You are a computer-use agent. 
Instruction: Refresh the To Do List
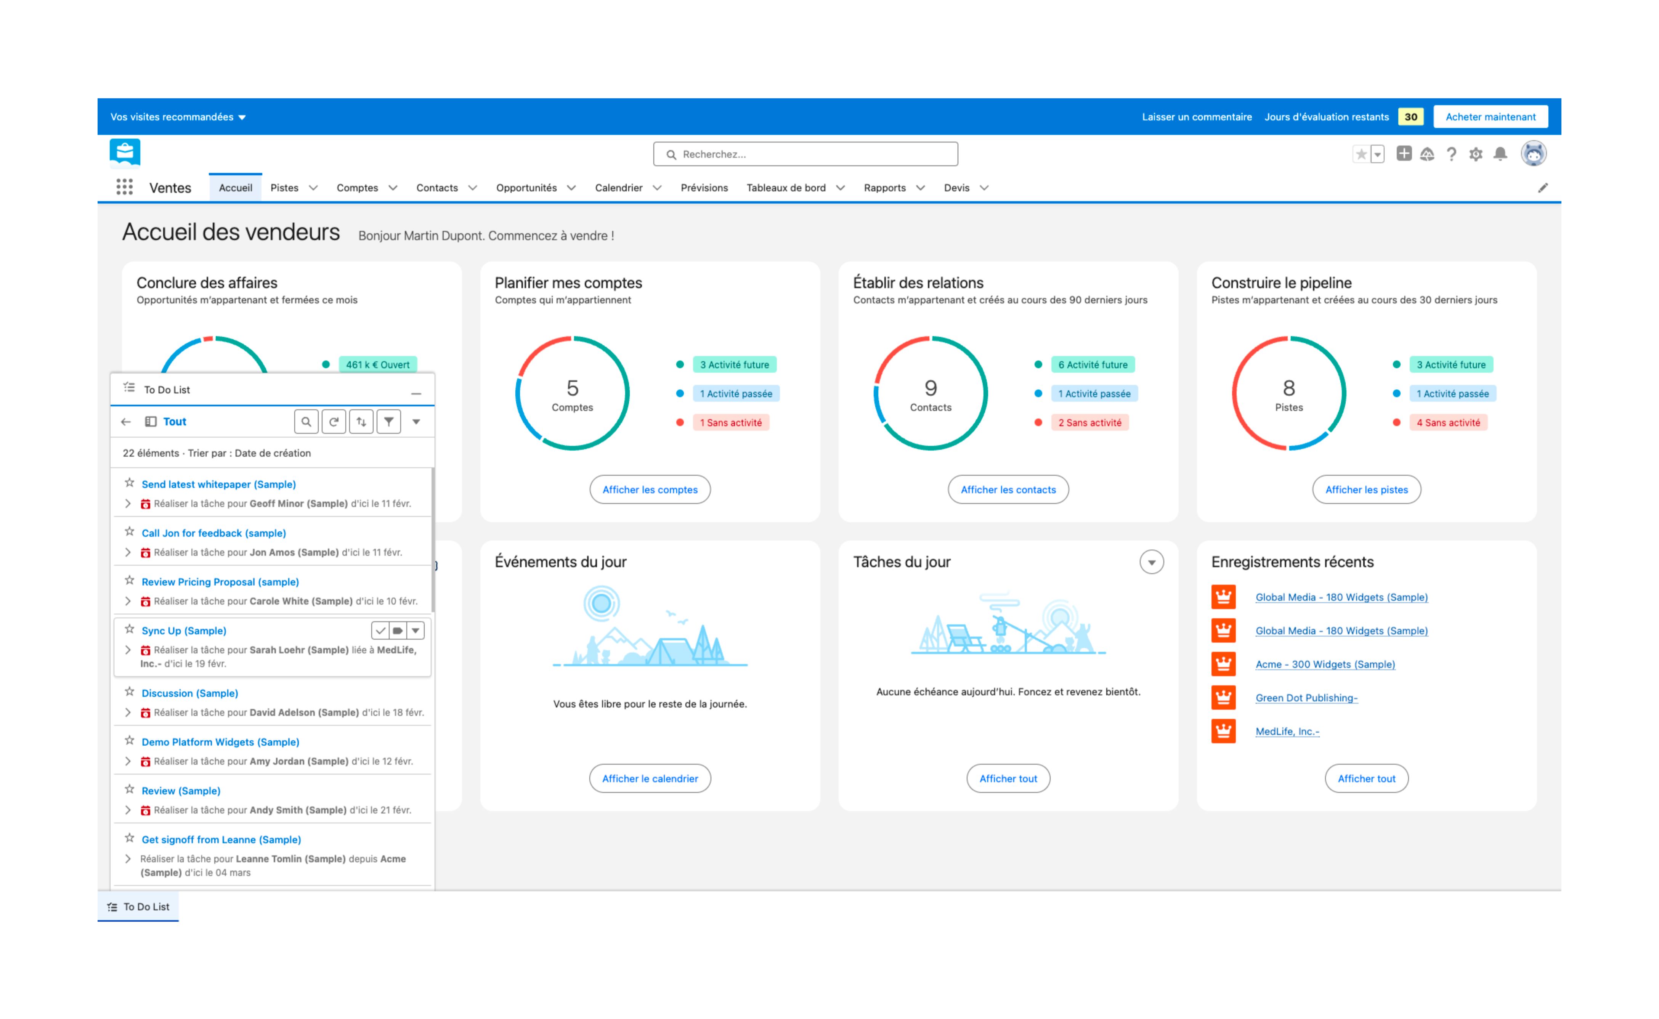point(334,421)
